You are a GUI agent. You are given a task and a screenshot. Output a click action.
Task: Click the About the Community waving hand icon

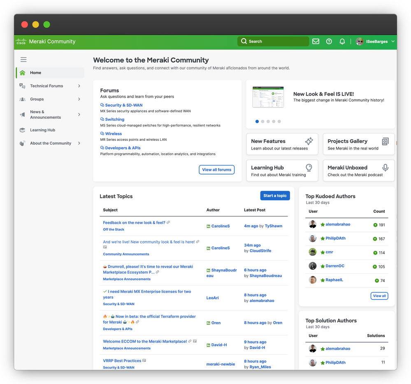[23, 143]
